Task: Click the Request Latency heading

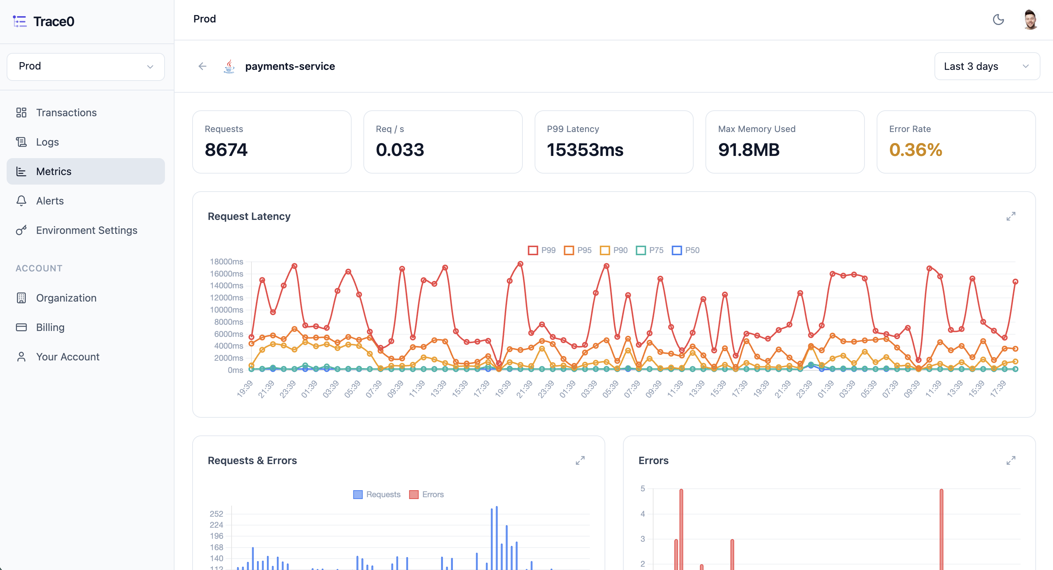Action: (x=249, y=216)
